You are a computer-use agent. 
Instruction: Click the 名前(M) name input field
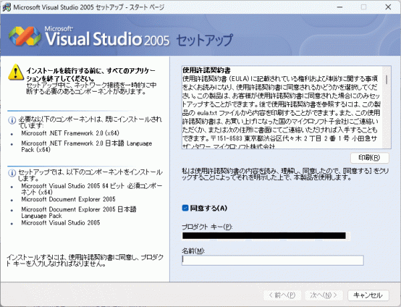(273, 260)
